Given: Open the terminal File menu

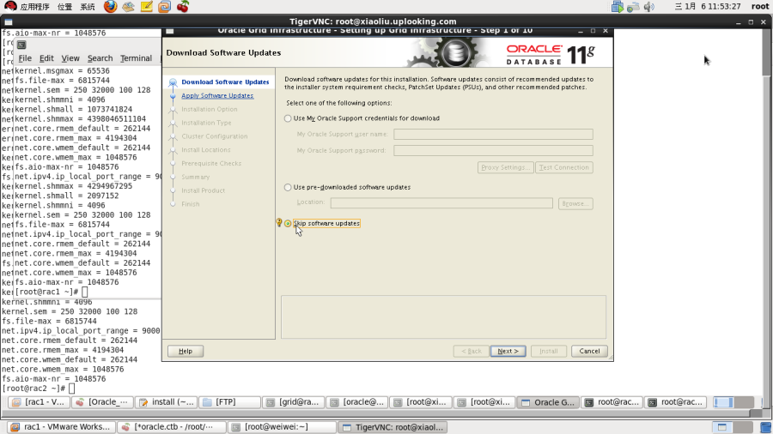Looking at the screenshot, I should point(25,58).
